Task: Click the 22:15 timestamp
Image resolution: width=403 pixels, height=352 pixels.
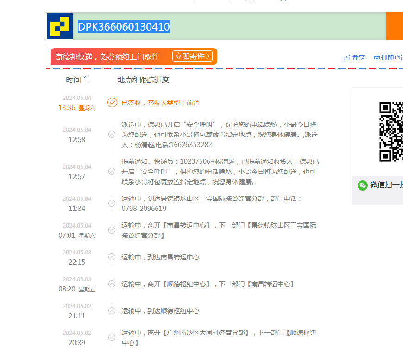Action: pyautogui.click(x=77, y=262)
